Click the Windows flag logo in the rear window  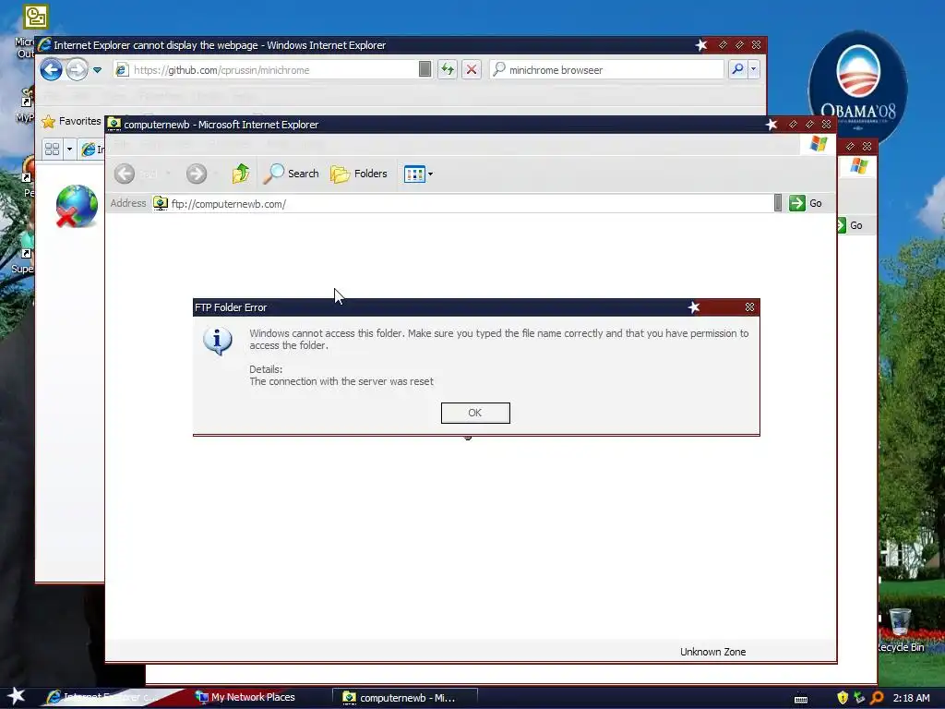[x=859, y=166]
